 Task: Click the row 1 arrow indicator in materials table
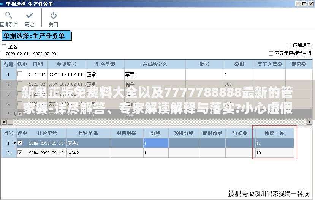[14, 143]
